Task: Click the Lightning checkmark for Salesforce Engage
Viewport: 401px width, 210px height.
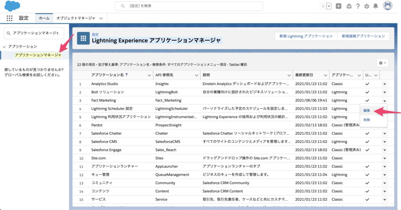Action: pyautogui.click(x=367, y=150)
